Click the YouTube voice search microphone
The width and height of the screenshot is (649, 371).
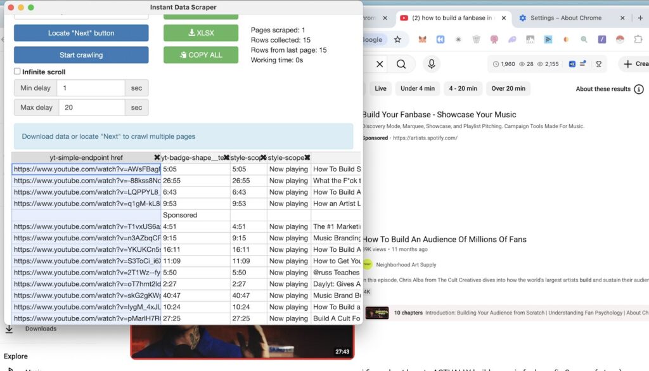coord(431,64)
